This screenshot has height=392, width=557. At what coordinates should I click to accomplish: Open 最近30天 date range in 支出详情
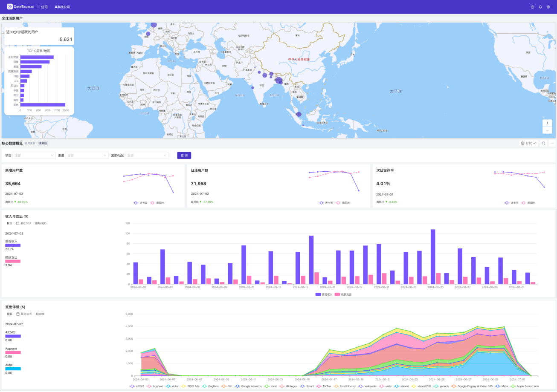tap(24, 314)
